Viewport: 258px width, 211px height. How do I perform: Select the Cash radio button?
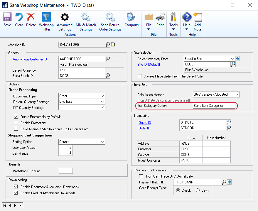coord(198,190)
